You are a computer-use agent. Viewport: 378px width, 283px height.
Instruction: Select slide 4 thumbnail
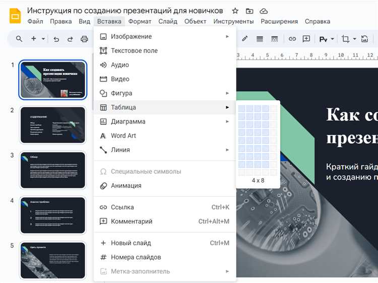click(x=53, y=216)
